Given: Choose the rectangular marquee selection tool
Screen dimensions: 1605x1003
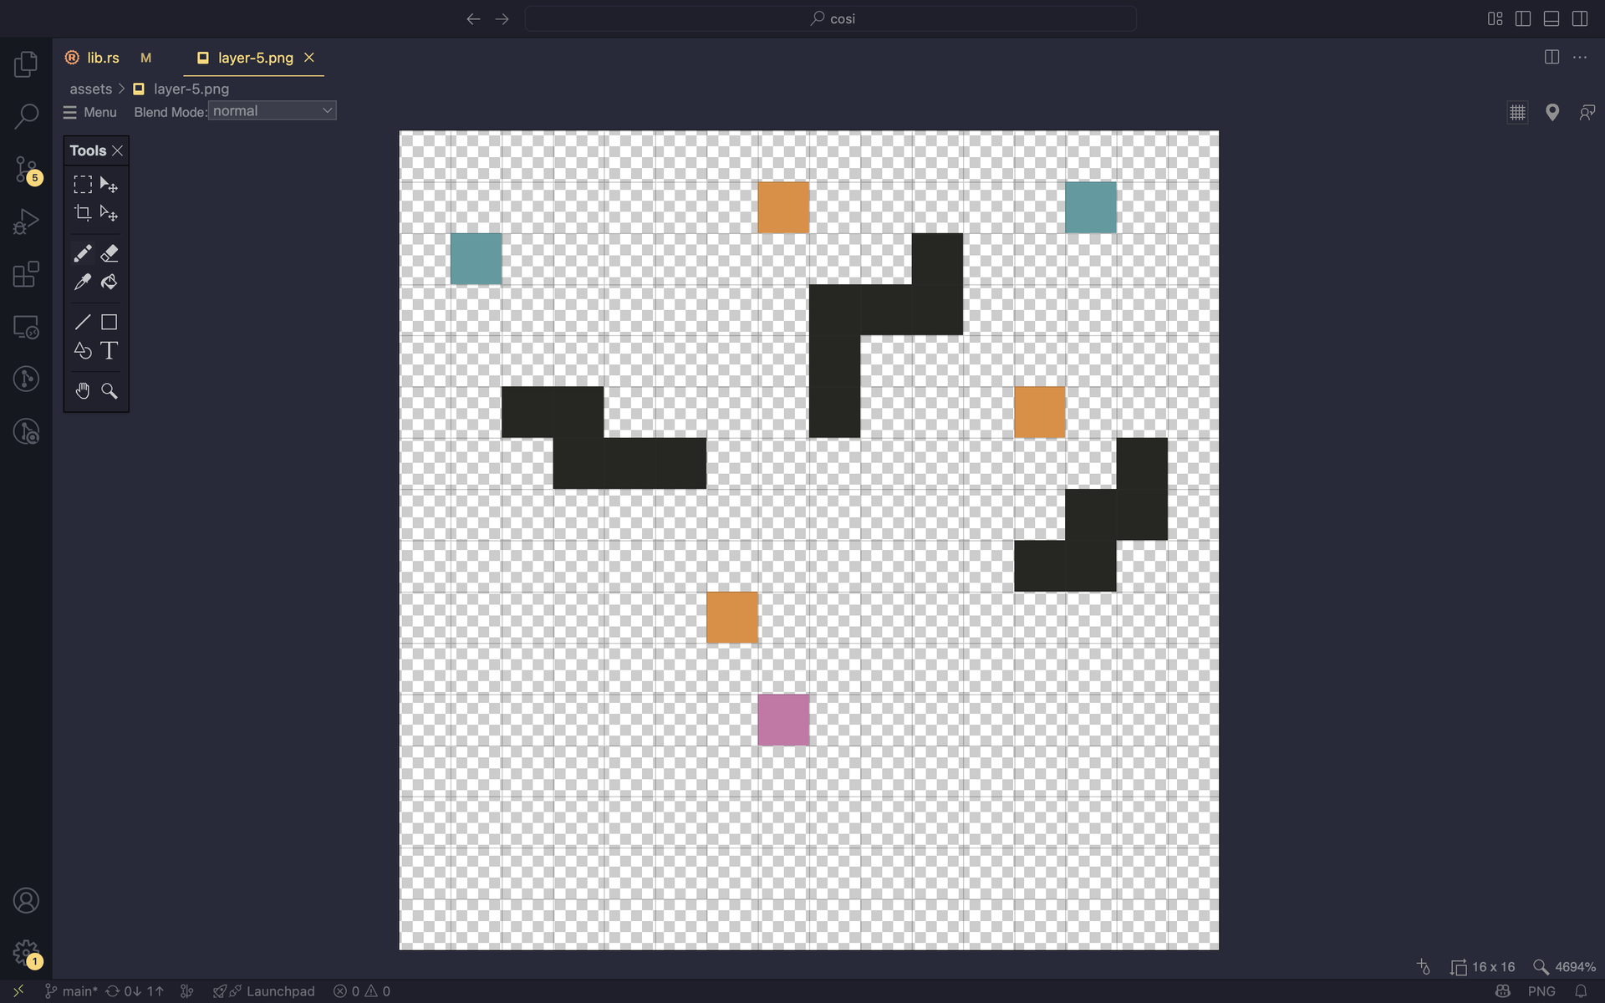Looking at the screenshot, I should (x=82, y=185).
